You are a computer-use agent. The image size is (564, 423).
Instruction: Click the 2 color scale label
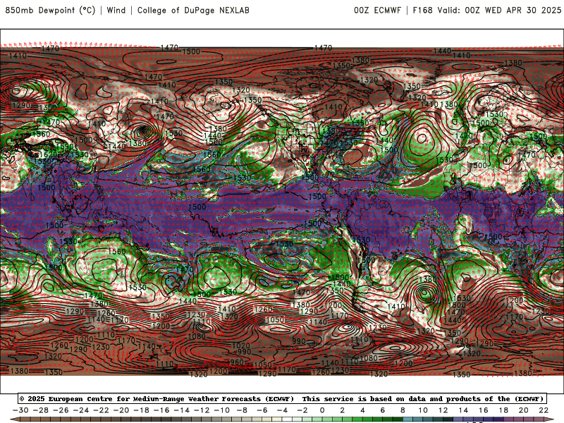[x=343, y=410]
